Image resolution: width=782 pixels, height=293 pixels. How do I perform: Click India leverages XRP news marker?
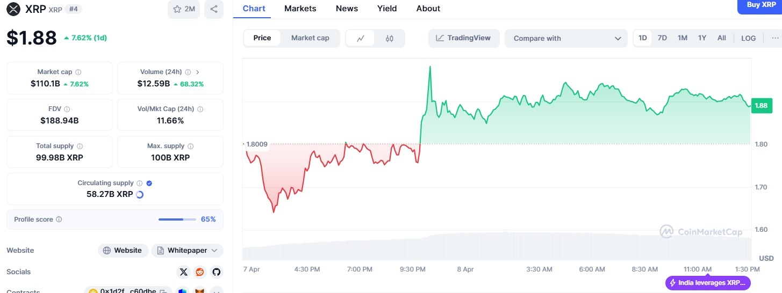(708, 283)
